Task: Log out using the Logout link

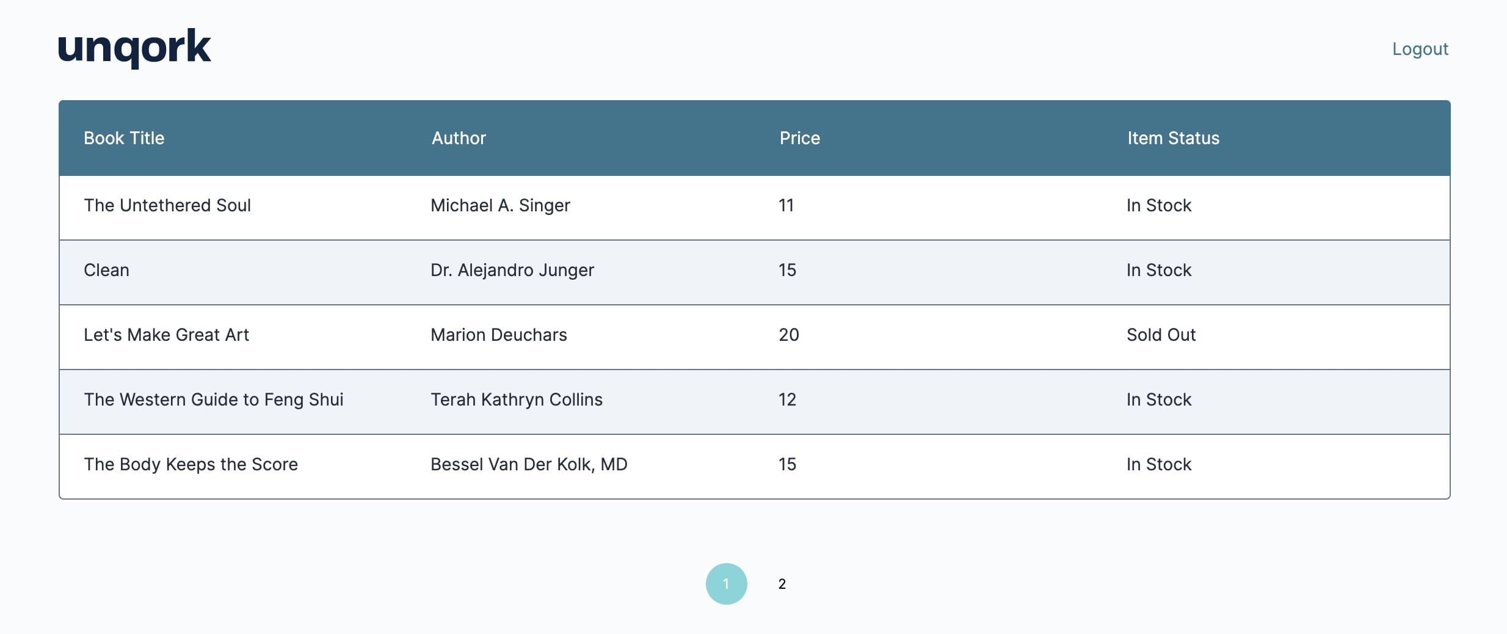Action: (1420, 49)
